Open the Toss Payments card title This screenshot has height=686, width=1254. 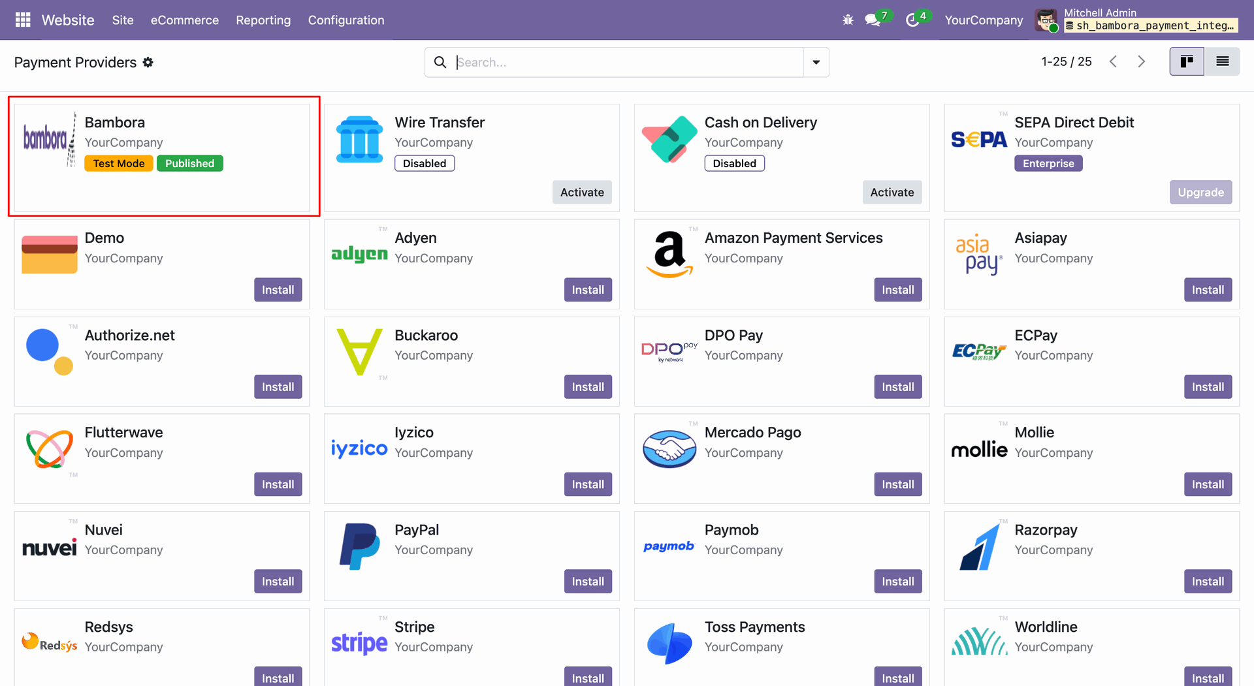(x=754, y=627)
